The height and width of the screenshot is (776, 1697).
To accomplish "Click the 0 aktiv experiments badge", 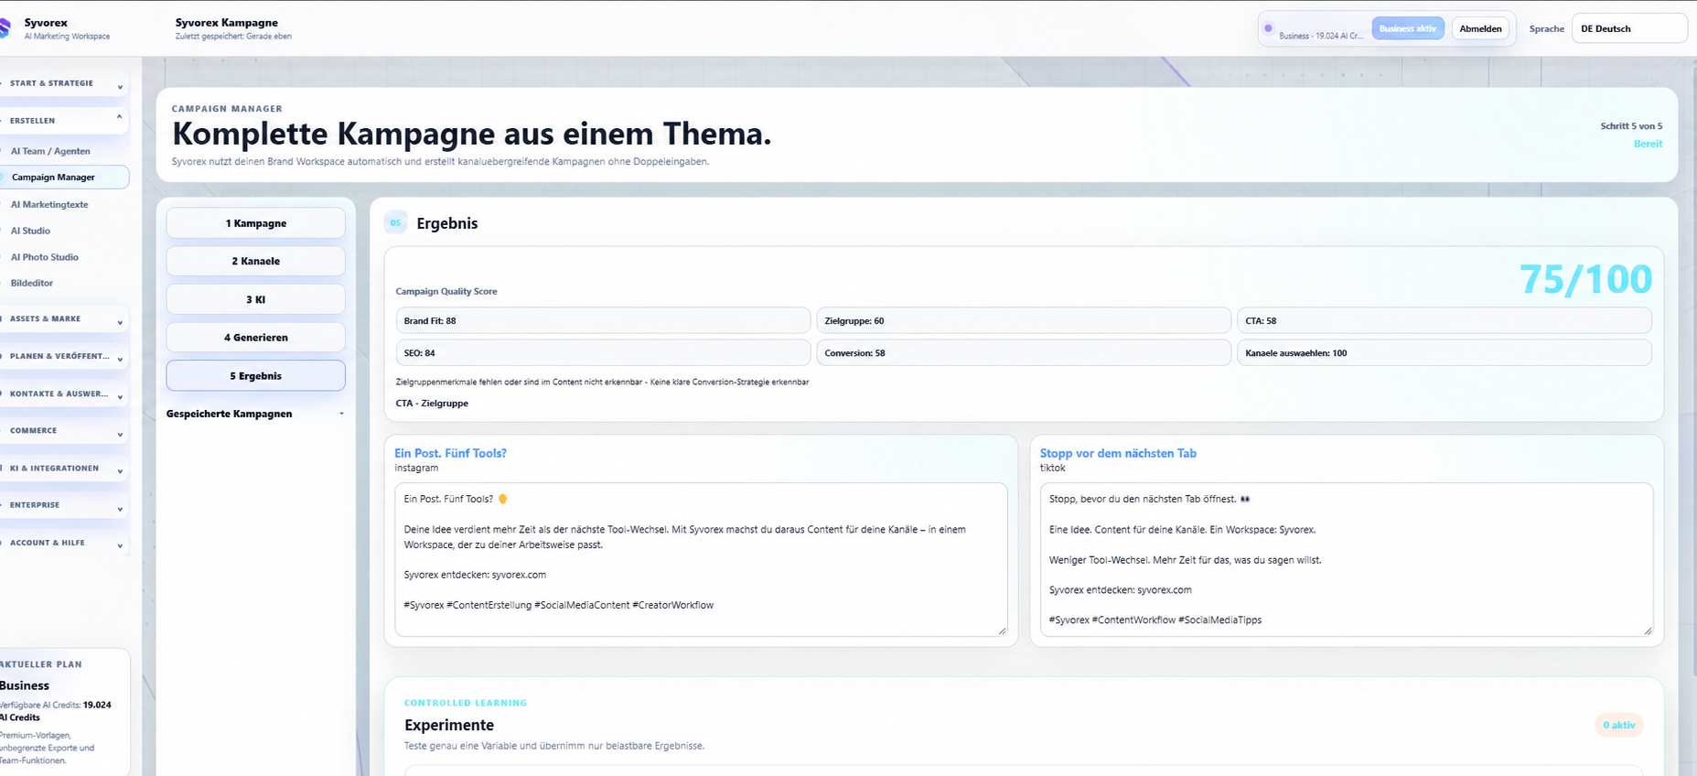I will tap(1618, 725).
